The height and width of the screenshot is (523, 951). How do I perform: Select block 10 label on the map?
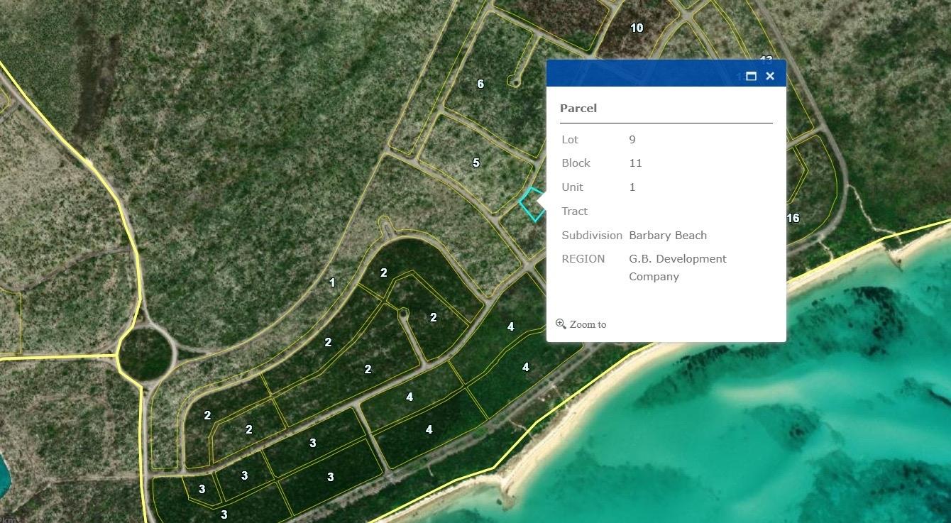point(637,28)
